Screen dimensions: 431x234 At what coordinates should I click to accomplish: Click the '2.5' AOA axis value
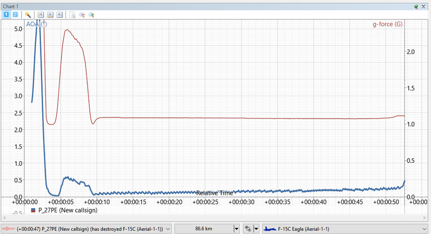click(x=18, y=113)
